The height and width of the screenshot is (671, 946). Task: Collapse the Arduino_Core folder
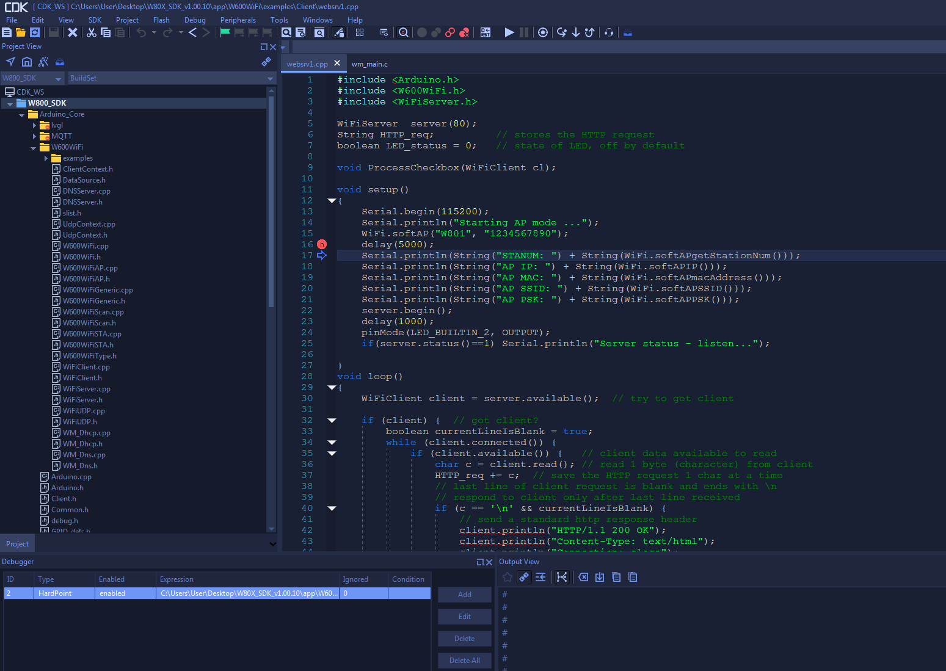point(21,115)
